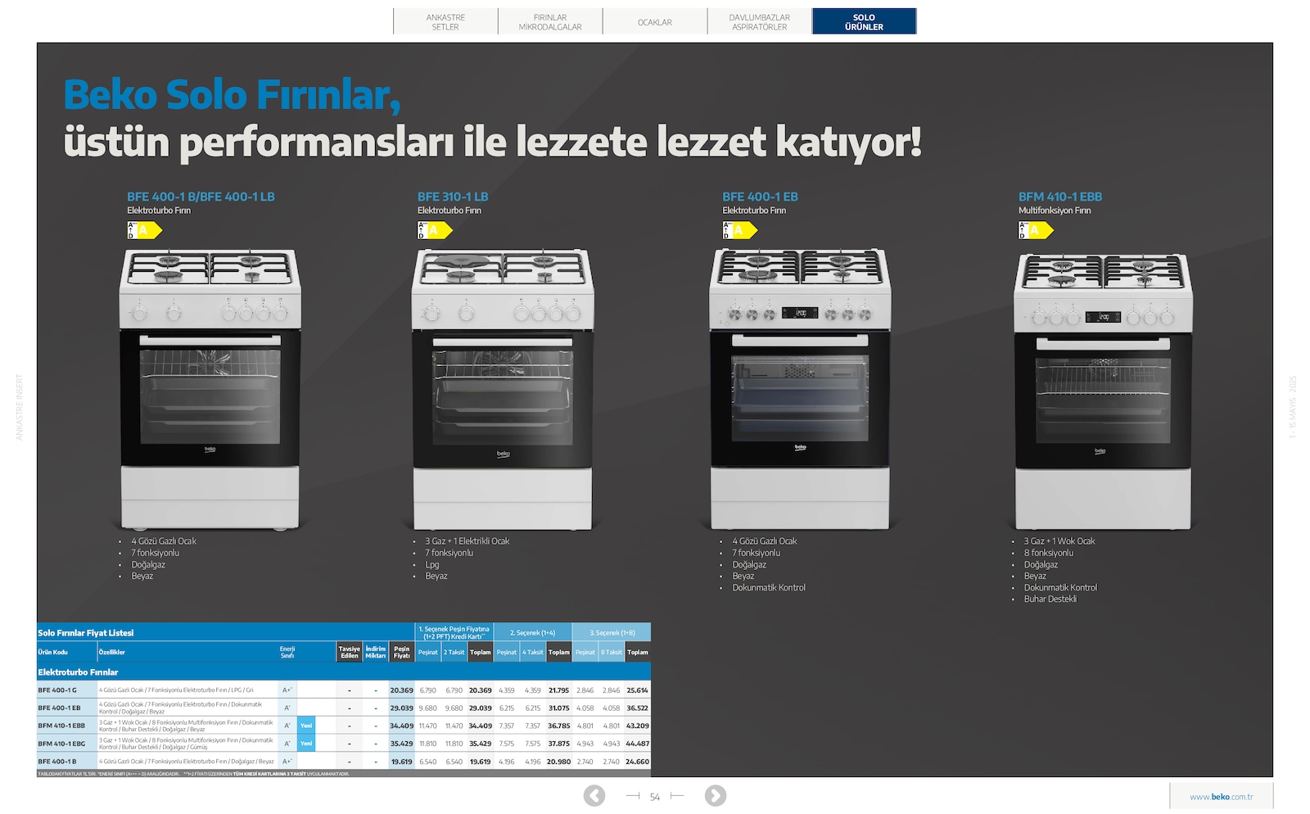This screenshot has width=1310, height=814.
Task: Click the BFE 400-1 EB oven image
Action: pos(800,389)
